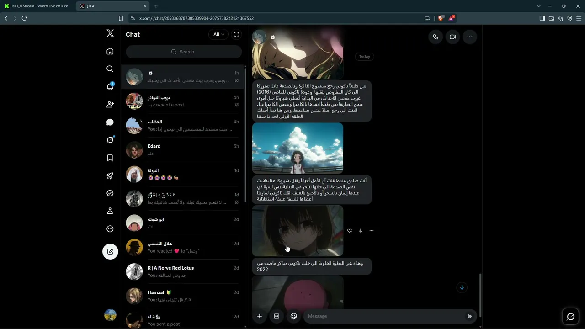Screen dimensions: 585x329
Task: Close the "(1) X" browser tab
Action: pos(145,6)
